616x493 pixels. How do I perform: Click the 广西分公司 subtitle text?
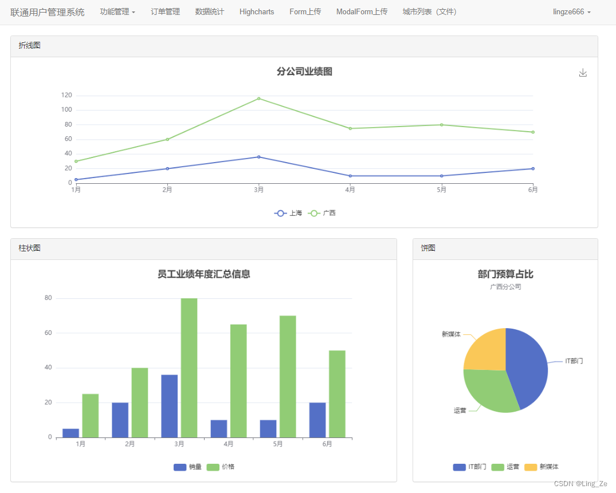[505, 287]
